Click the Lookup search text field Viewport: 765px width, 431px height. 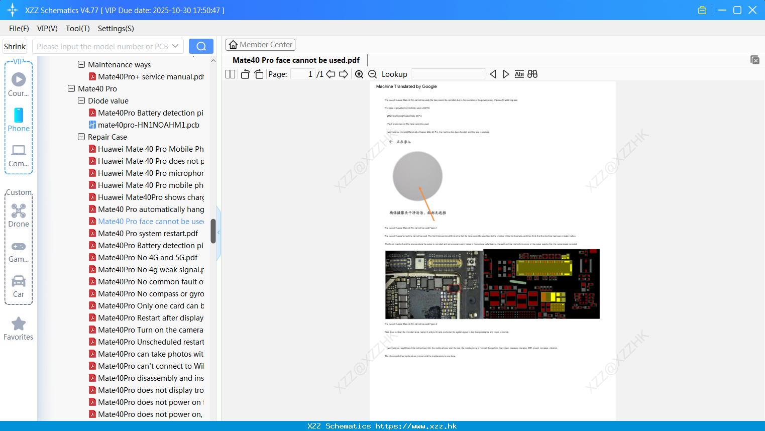pyautogui.click(x=449, y=74)
